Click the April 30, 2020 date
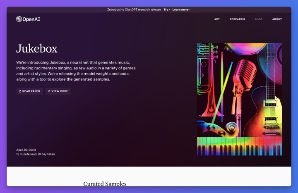Image resolution: width=298 pixels, height=193 pixels. (26, 150)
